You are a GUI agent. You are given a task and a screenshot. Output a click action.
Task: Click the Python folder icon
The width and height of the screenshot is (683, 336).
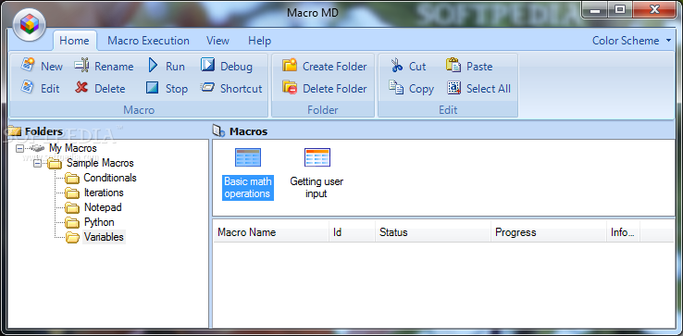72,223
